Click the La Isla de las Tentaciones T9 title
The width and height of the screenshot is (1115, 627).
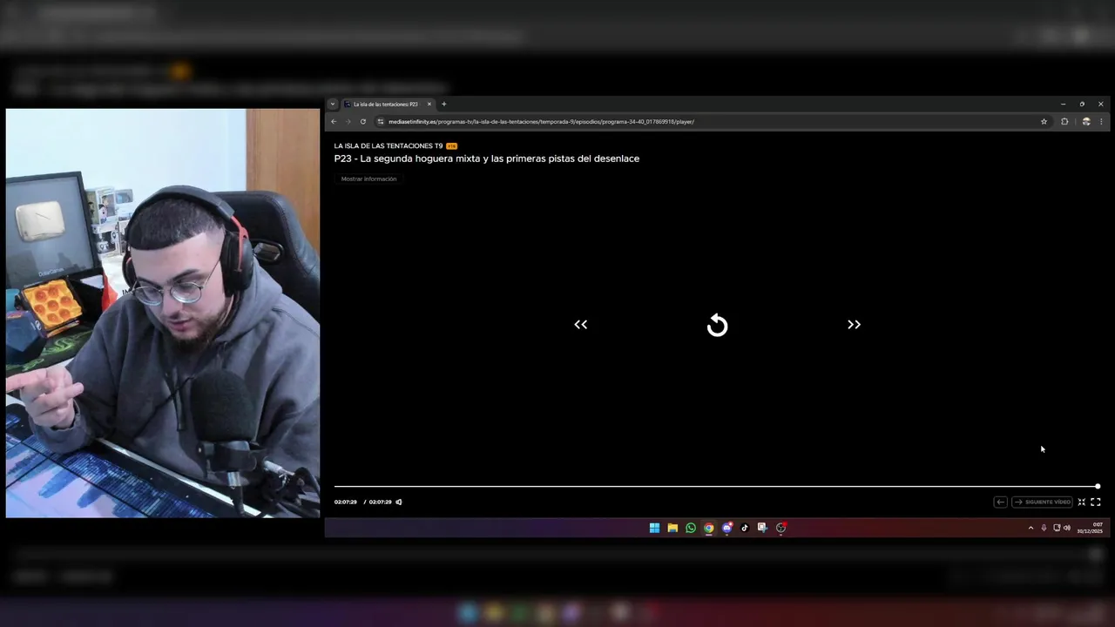coord(389,145)
